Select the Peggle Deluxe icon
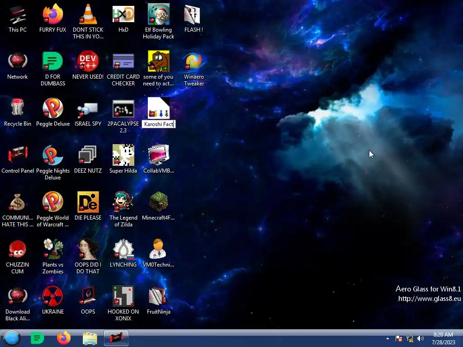 52,113
